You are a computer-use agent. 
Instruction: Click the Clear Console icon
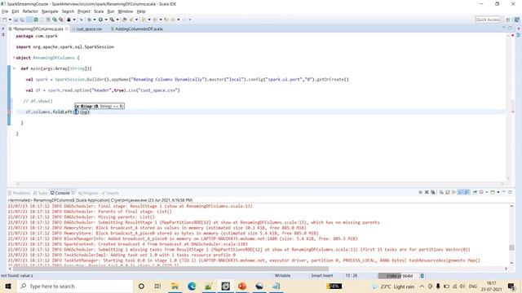pos(441,192)
